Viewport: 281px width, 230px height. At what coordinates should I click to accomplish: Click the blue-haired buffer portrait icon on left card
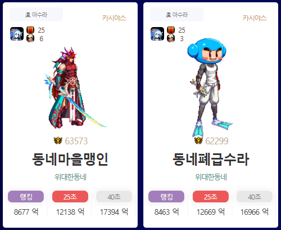point(17,34)
